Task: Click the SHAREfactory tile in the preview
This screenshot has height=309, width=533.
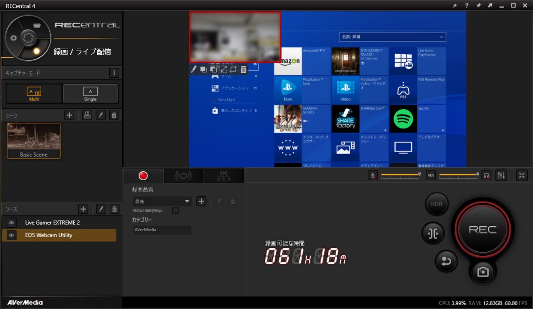Action: (x=359, y=119)
